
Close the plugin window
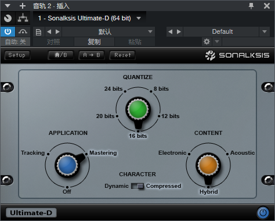click(267, 6)
